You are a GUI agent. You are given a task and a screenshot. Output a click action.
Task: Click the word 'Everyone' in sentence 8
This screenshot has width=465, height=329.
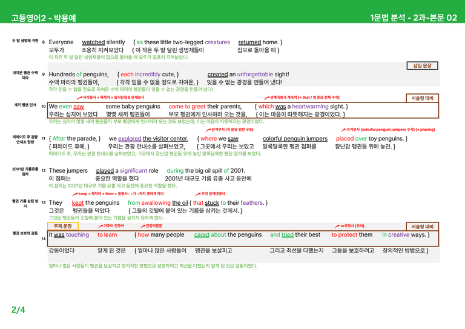tap(61, 42)
